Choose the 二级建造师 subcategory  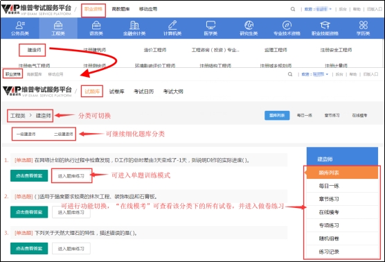pyautogui.click(x=63, y=134)
